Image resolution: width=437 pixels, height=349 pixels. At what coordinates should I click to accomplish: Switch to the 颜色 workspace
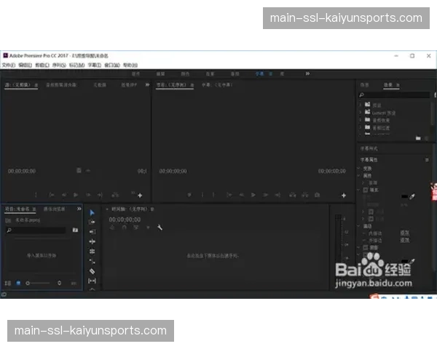(x=185, y=74)
